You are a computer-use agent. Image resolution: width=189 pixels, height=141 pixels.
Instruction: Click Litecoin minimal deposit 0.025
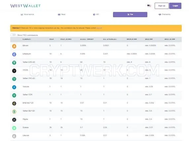click(x=83, y=135)
